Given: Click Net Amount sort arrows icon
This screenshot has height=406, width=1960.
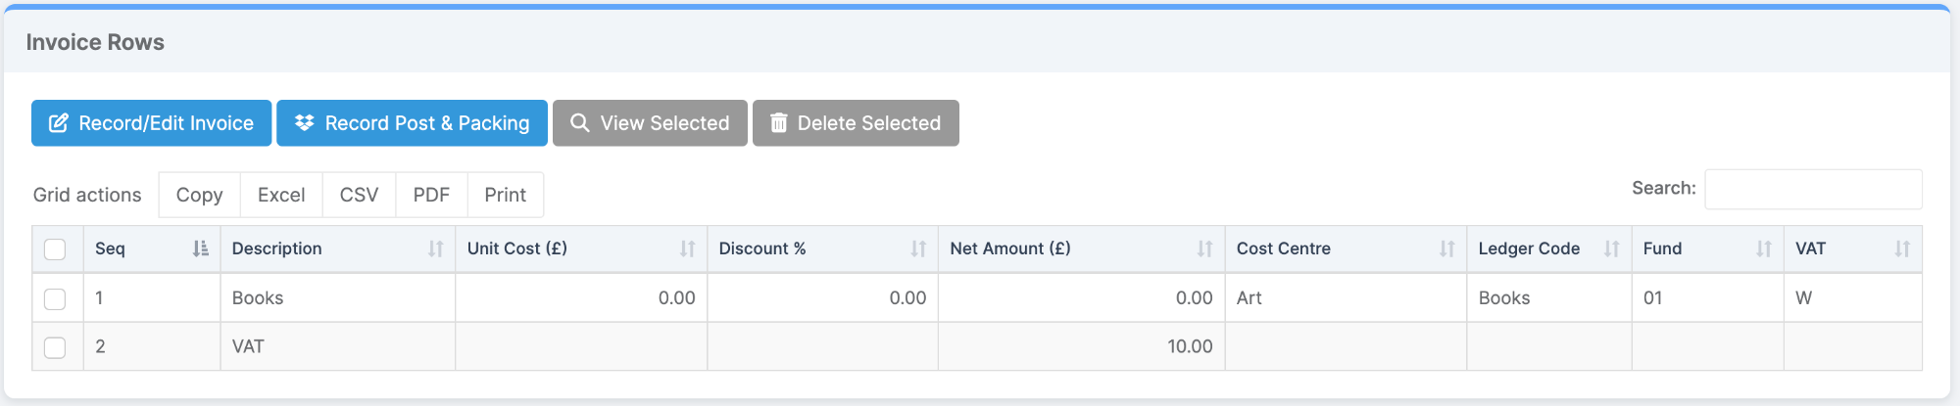Looking at the screenshot, I should (1204, 248).
